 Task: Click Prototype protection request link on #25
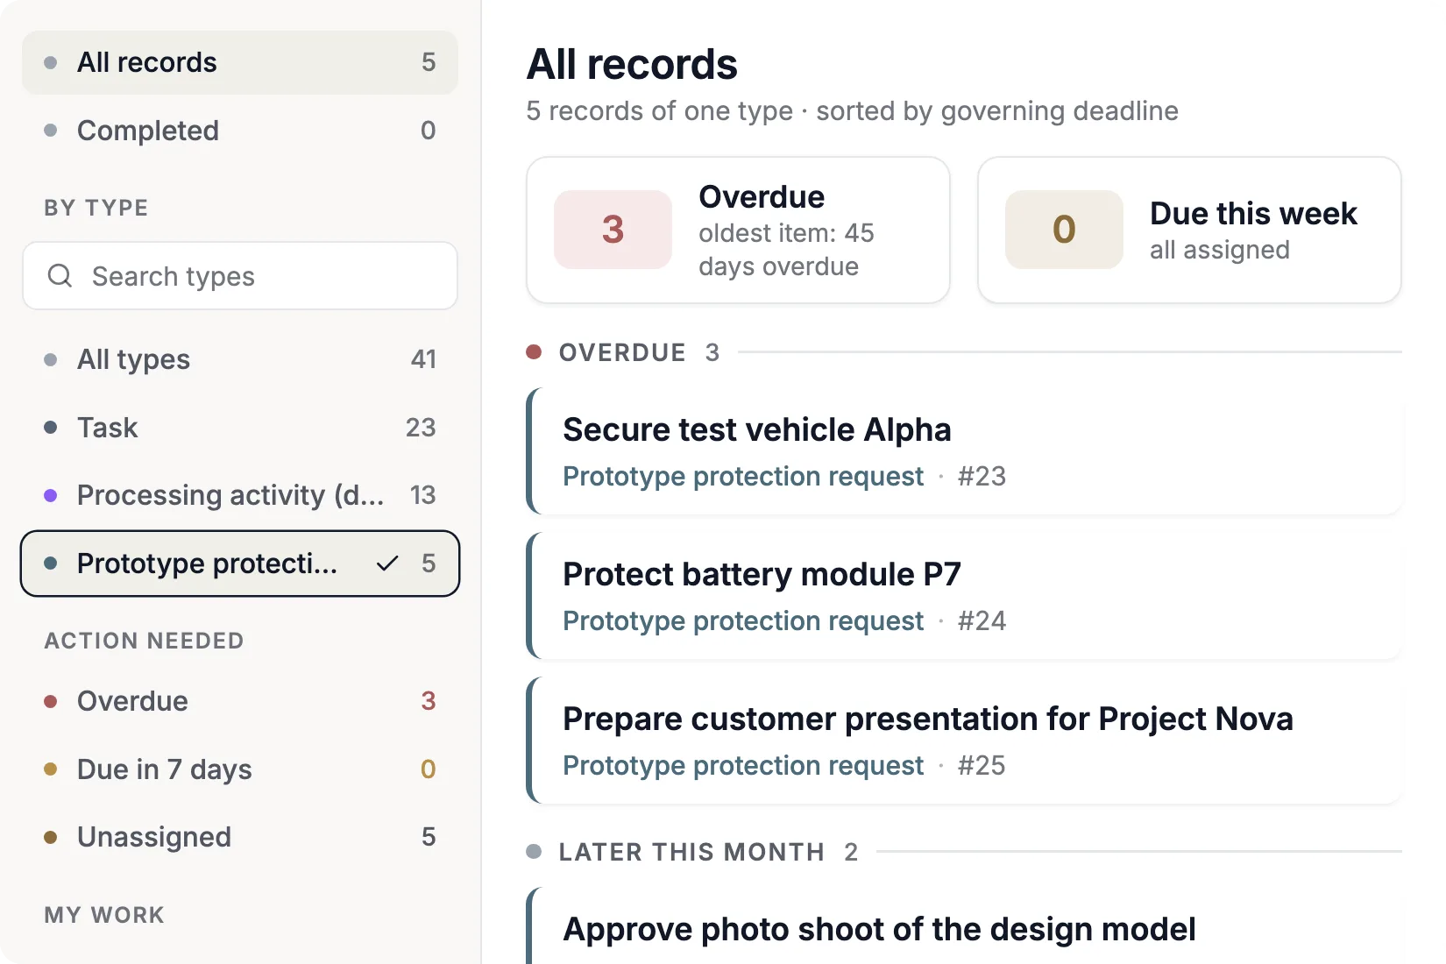(x=743, y=766)
